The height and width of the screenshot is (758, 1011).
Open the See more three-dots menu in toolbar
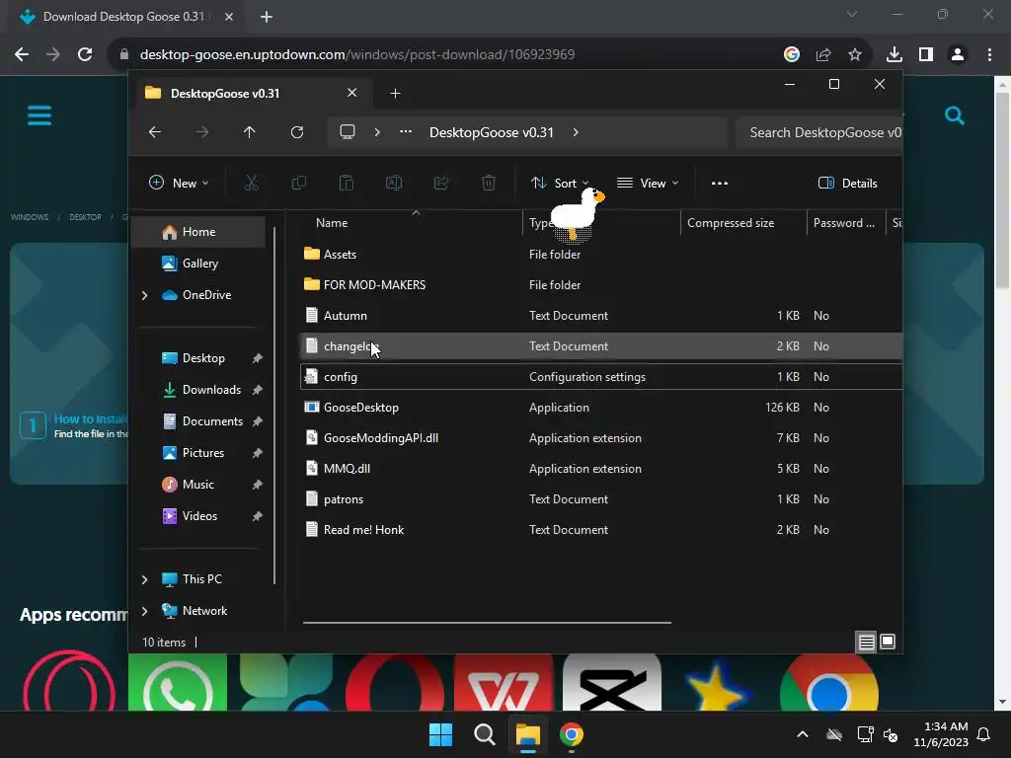pyautogui.click(x=720, y=183)
